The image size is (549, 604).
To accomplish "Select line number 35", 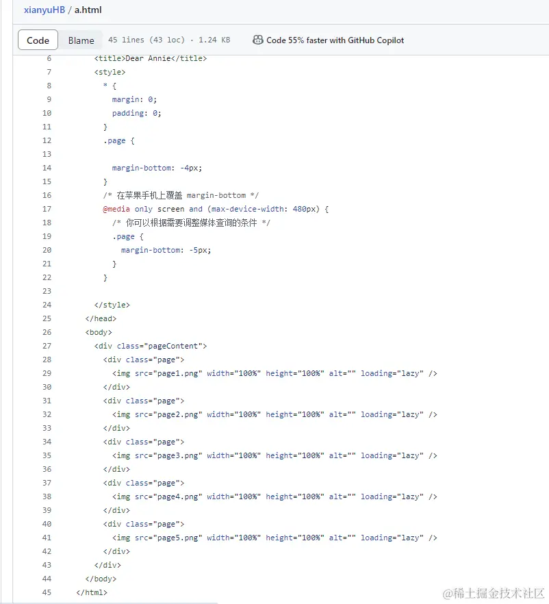I will coord(47,455).
